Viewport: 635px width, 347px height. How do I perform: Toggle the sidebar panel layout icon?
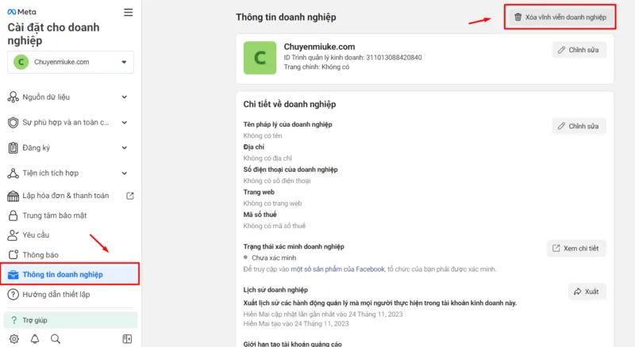pos(127,339)
